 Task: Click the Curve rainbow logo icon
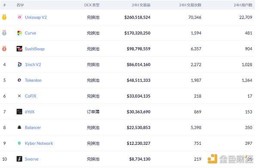[x=19, y=33]
